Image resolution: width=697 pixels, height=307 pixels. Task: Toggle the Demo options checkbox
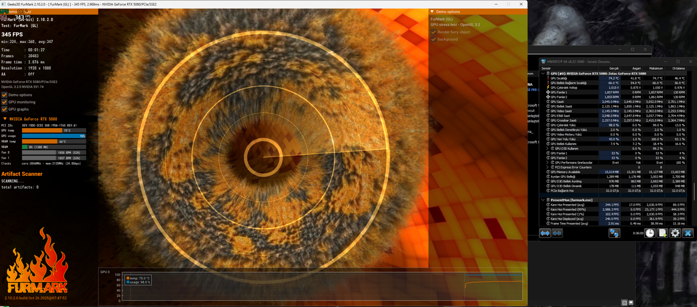[4, 95]
